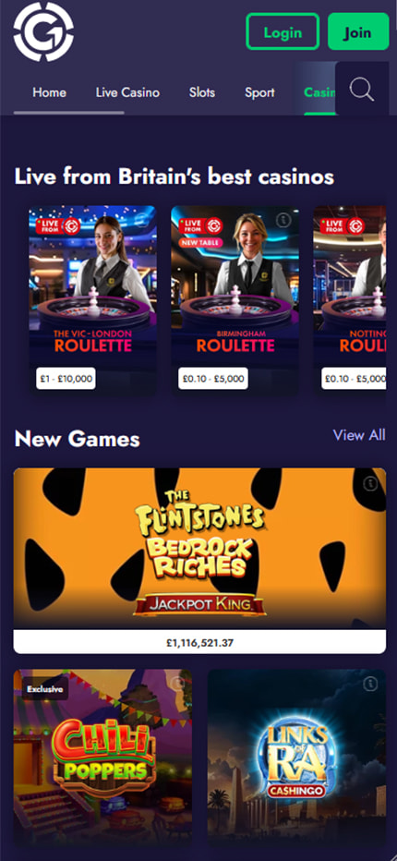Click info icon on Links of Ra tile
Screen dimensions: 397x861
tap(370, 684)
